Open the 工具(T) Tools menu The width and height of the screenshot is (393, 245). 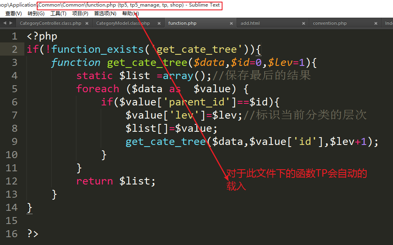(58, 14)
